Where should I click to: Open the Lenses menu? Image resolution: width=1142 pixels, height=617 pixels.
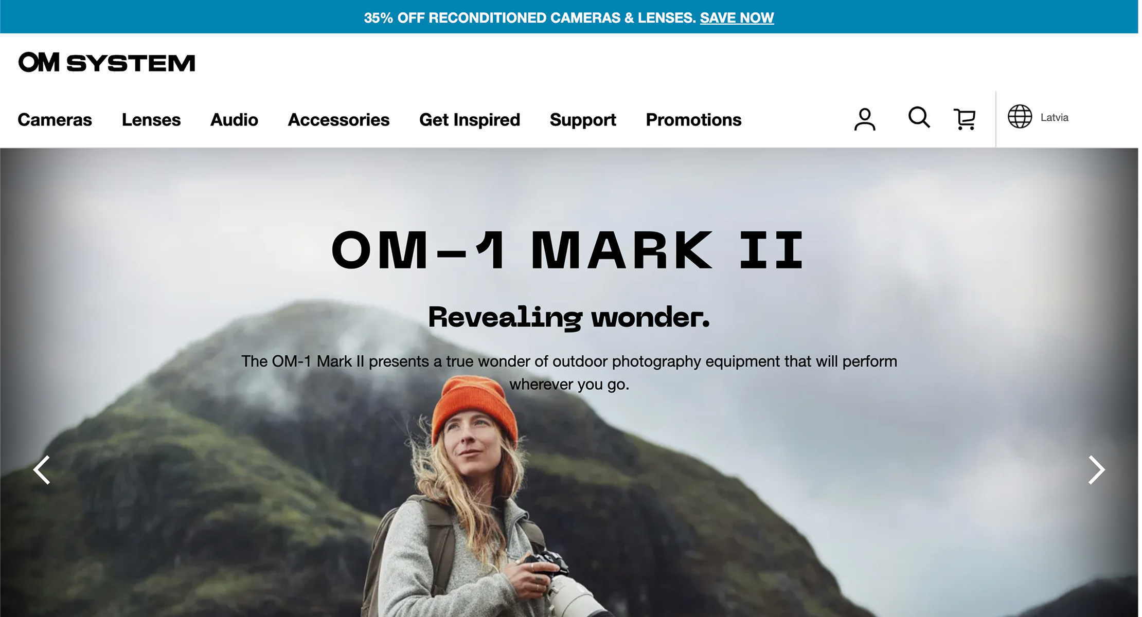tap(151, 120)
